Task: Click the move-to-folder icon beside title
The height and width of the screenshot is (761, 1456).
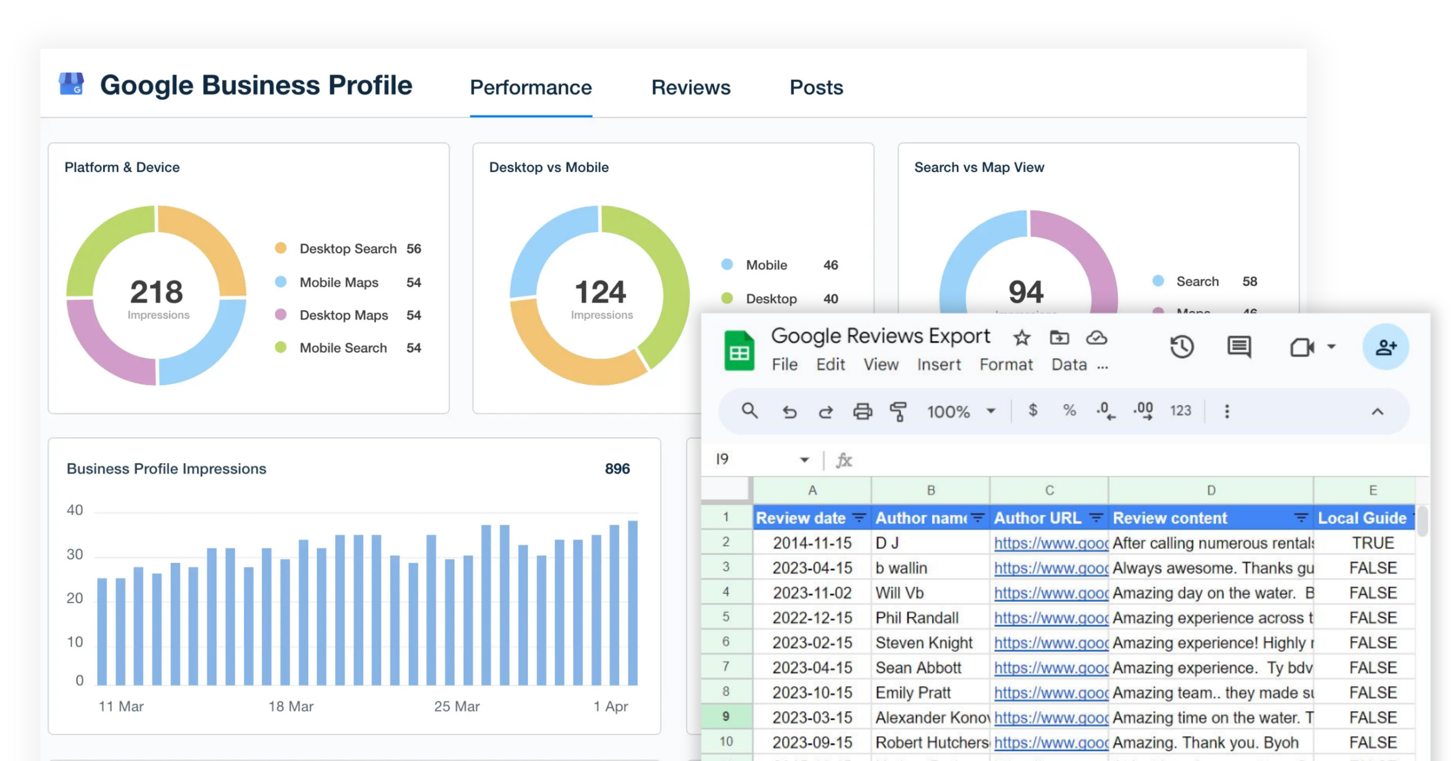Action: (x=1058, y=338)
